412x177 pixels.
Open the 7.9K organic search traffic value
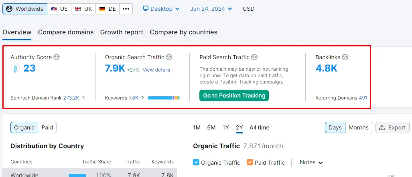115,68
